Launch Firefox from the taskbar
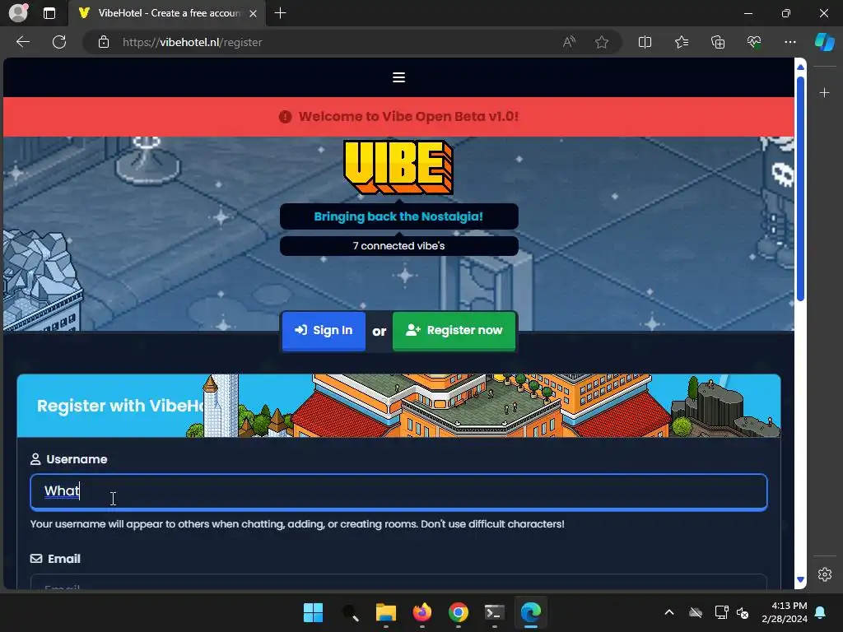Screen dimensions: 843x632 (x=422, y=612)
